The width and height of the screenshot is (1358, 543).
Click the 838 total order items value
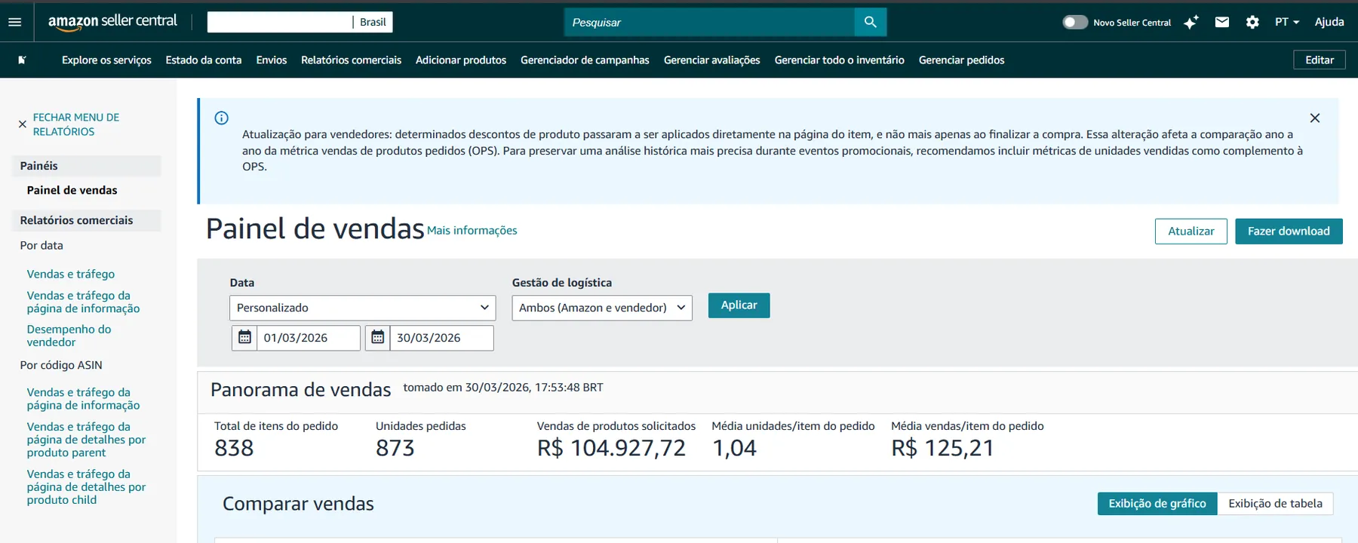point(234,448)
